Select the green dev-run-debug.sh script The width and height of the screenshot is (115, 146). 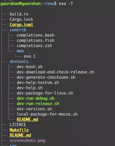pyautogui.click(x=35, y=98)
